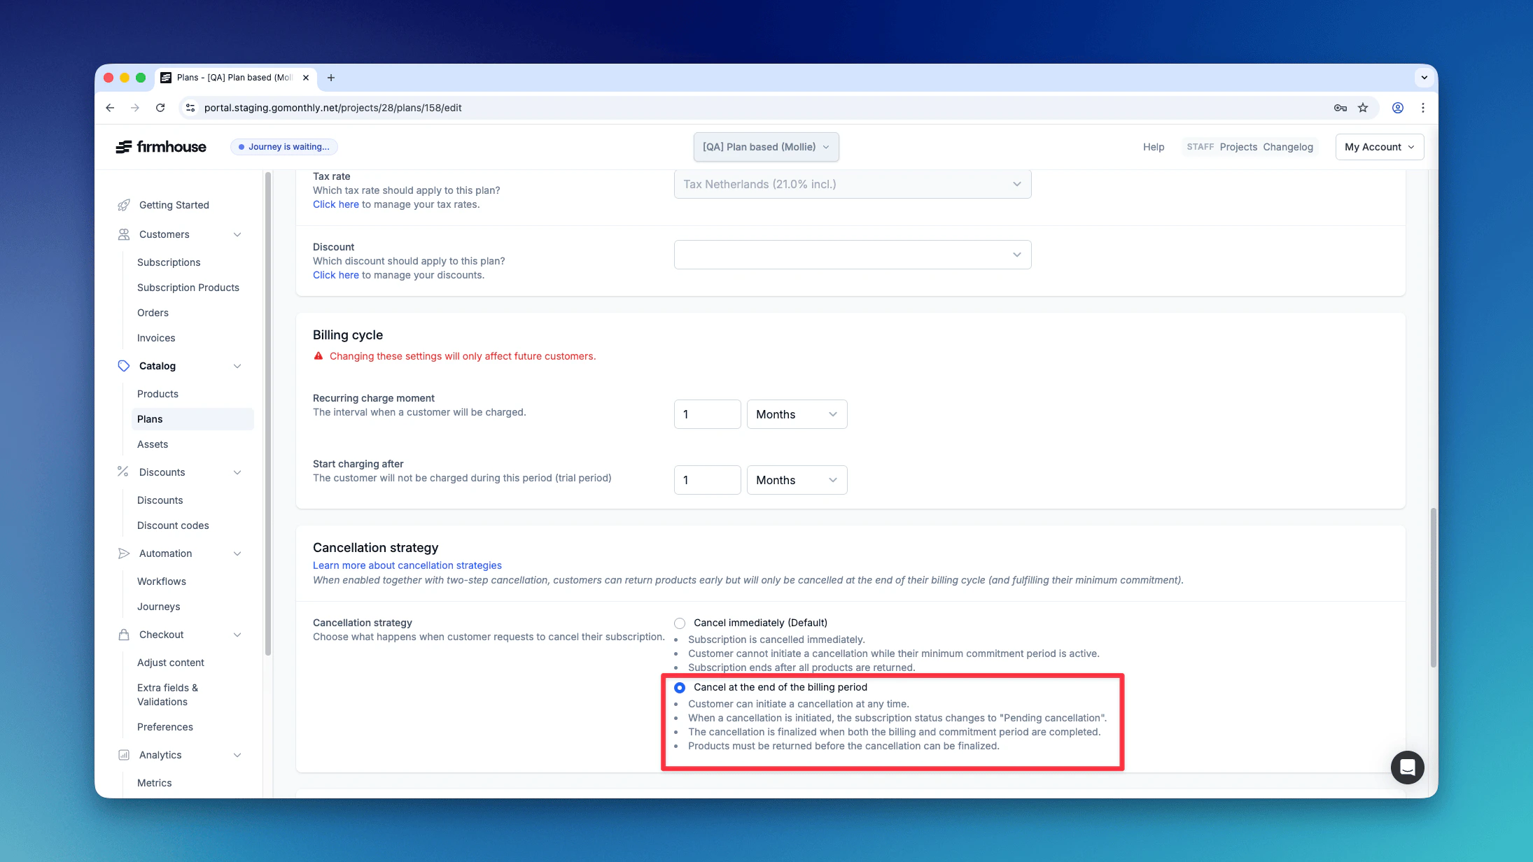Collapse the Customers sidebar section
1533x862 pixels.
237,234
